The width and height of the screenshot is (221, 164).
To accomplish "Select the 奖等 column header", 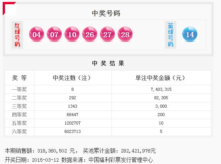I will (x=20, y=78).
